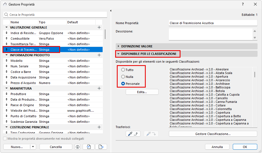Viewport: 262px width, 153px height.
Task: Click the Nome column header
Action: 24,22
